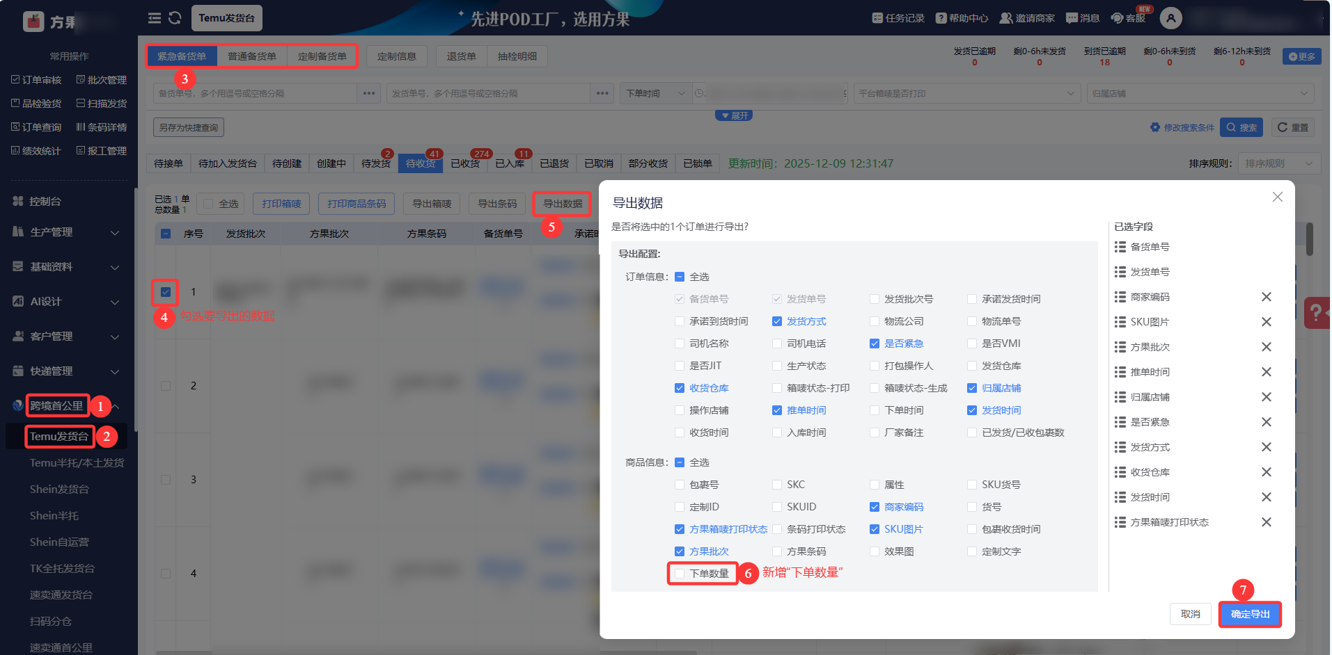Open the user avatar menu

[x=1171, y=18]
